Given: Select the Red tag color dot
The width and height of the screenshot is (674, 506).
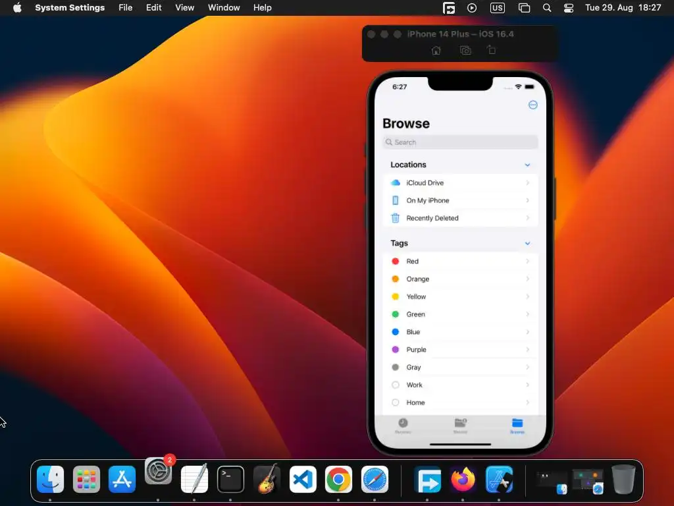Looking at the screenshot, I should pos(396,261).
